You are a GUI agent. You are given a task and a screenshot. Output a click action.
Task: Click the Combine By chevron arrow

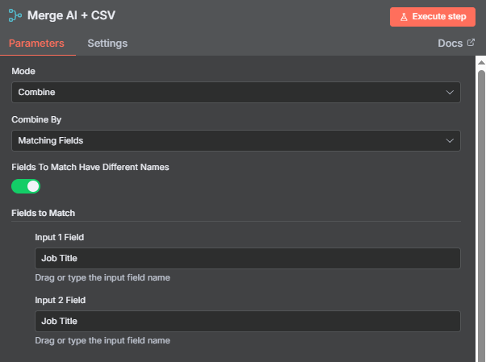(x=450, y=140)
